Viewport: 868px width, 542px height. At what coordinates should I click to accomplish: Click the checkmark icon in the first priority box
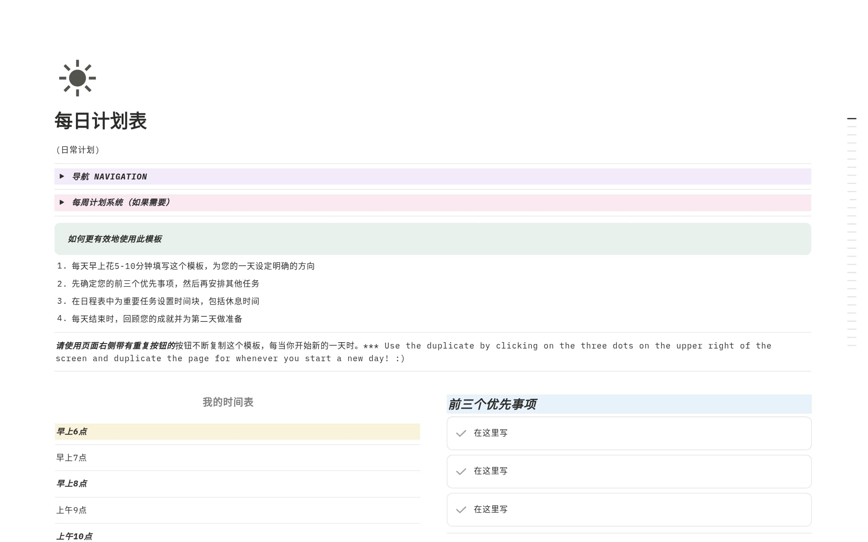tap(461, 433)
